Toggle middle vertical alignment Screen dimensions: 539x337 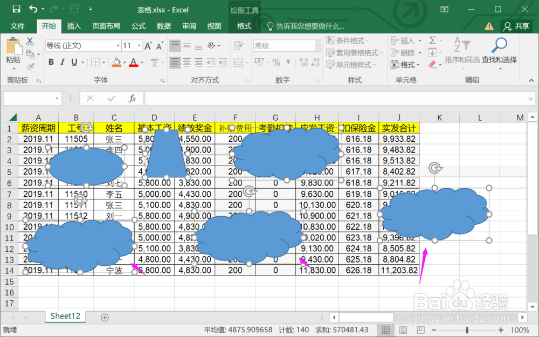pos(186,45)
